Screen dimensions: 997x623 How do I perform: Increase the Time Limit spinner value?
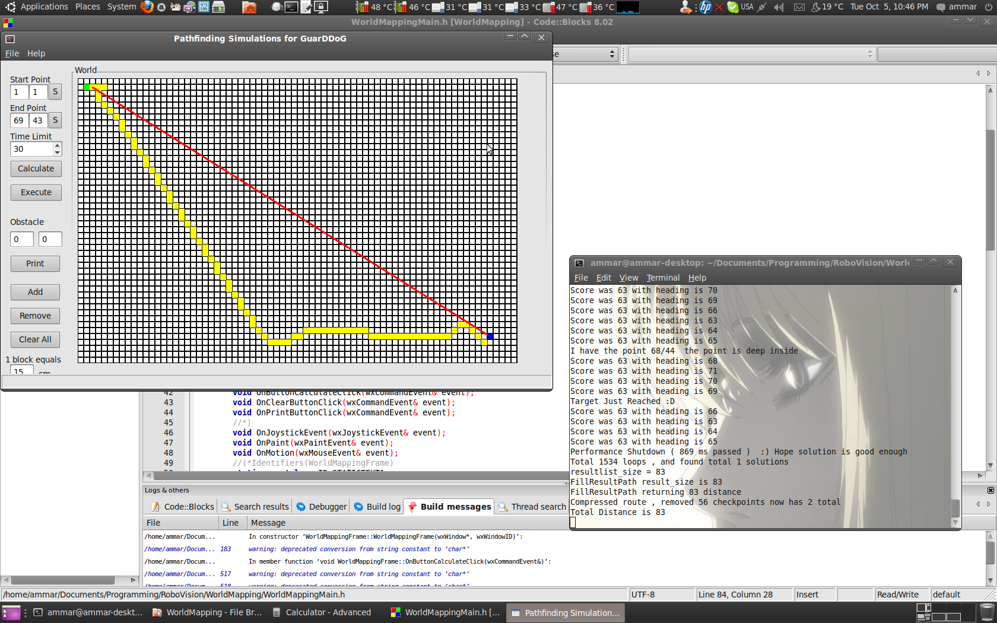point(58,145)
